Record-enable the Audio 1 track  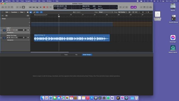12,30
